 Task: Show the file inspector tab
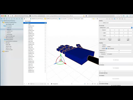coord(107,19)
